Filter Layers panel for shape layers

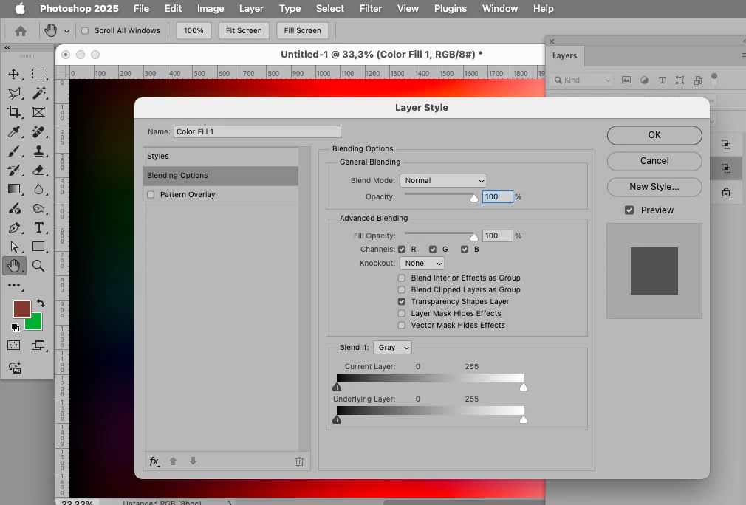680,80
